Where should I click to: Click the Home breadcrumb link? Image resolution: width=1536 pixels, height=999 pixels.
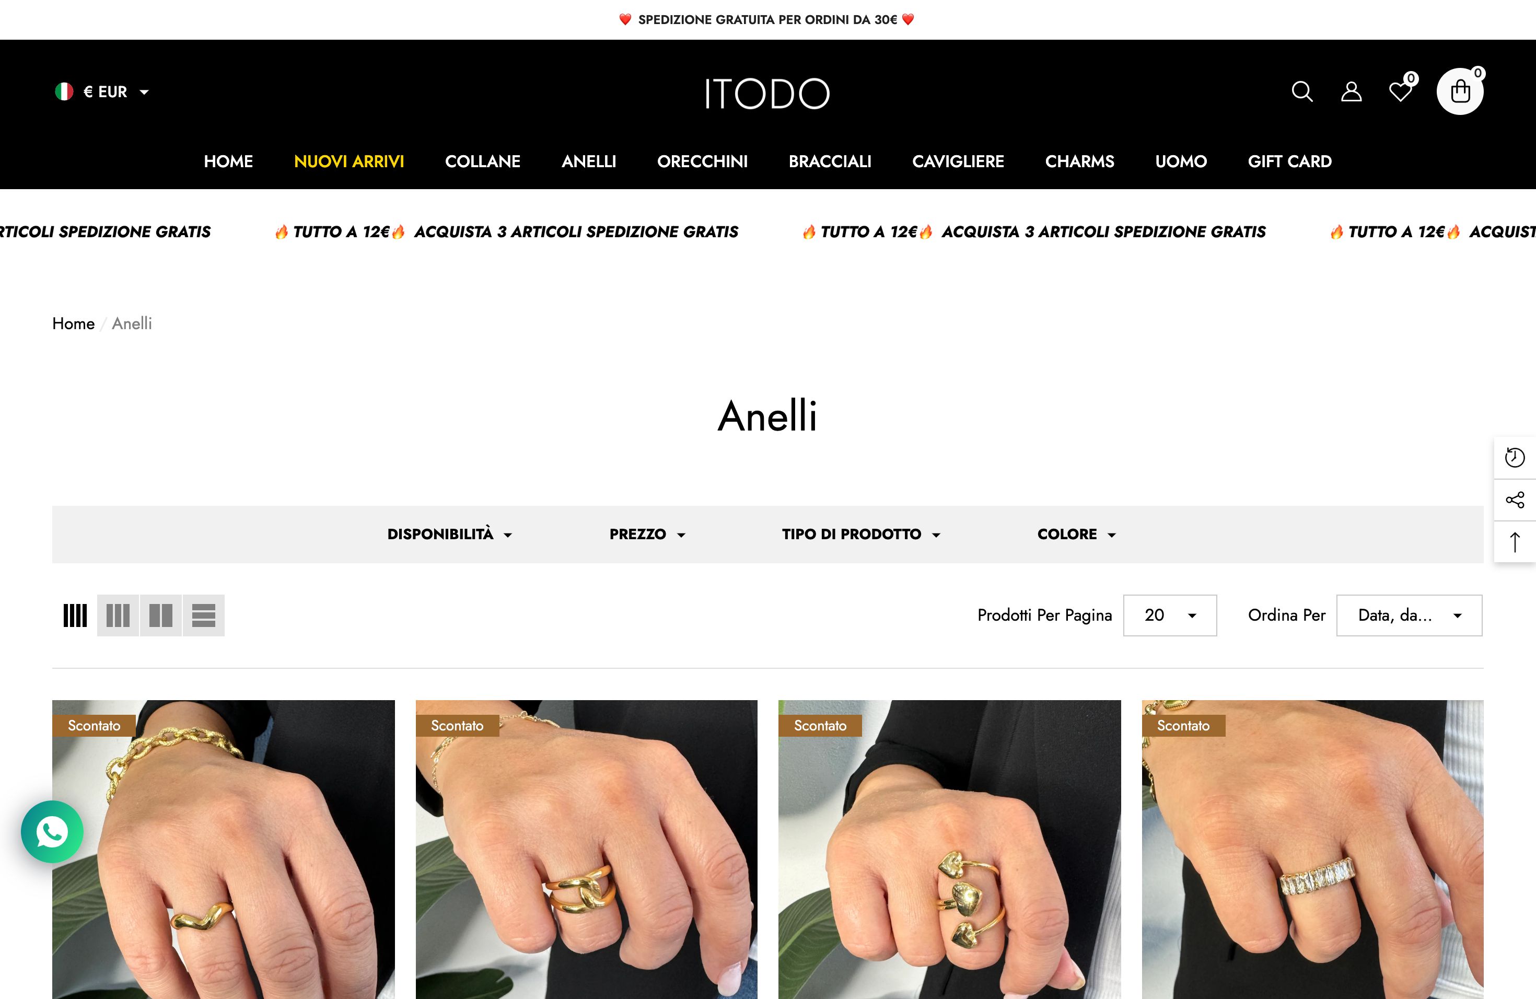coord(74,323)
